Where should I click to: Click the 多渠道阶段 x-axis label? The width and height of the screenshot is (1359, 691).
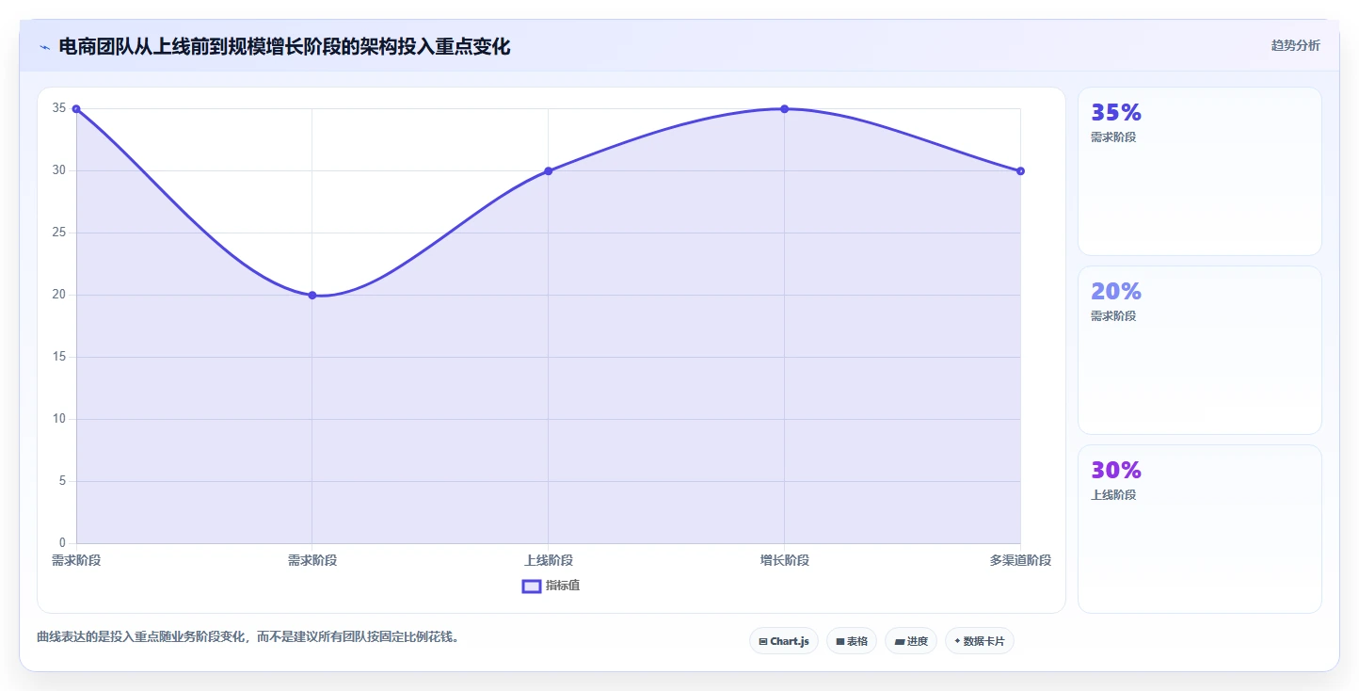[x=1020, y=560]
